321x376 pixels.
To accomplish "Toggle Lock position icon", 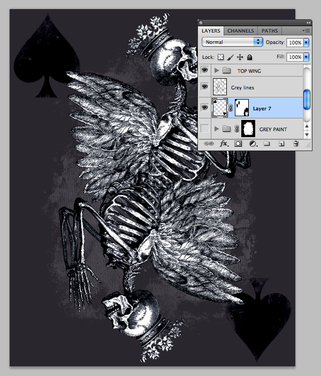I will point(240,57).
